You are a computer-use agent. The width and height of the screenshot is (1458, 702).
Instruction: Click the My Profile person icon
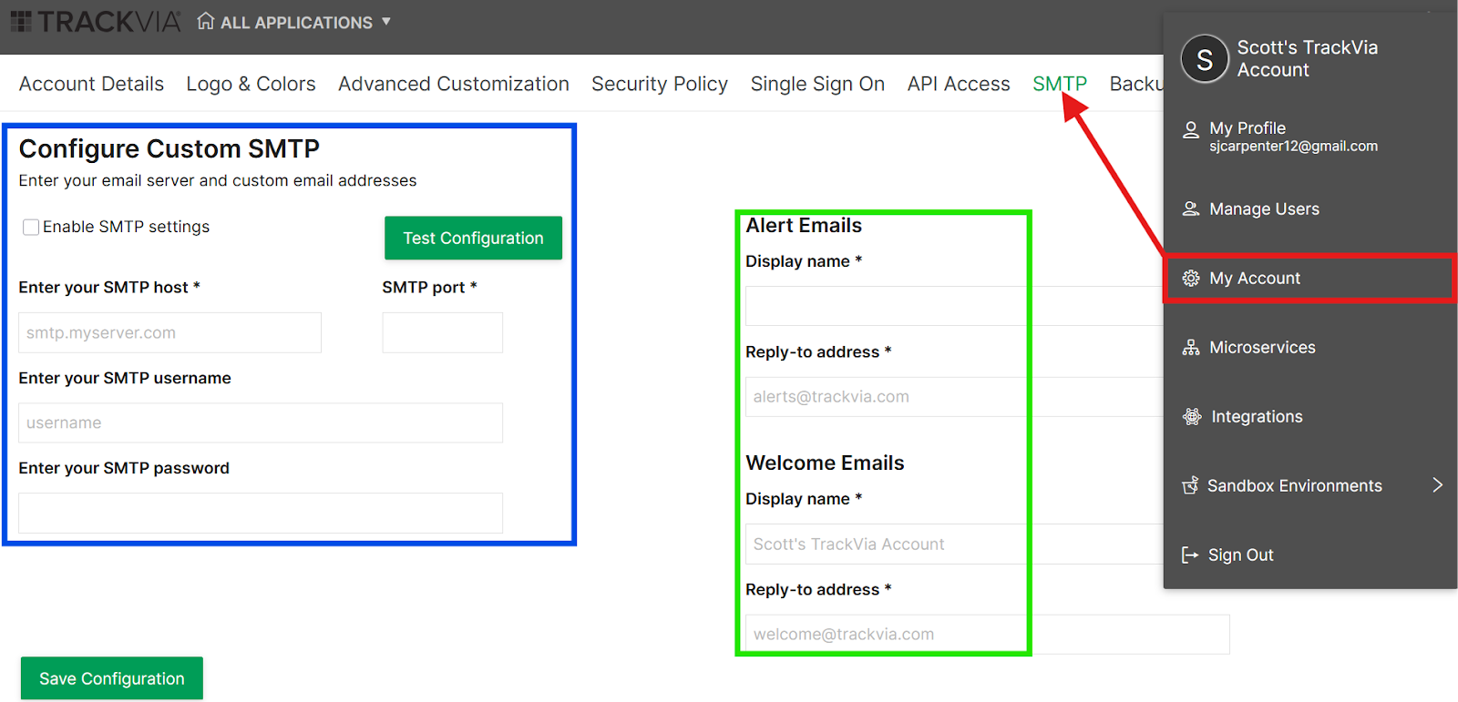[x=1190, y=130]
